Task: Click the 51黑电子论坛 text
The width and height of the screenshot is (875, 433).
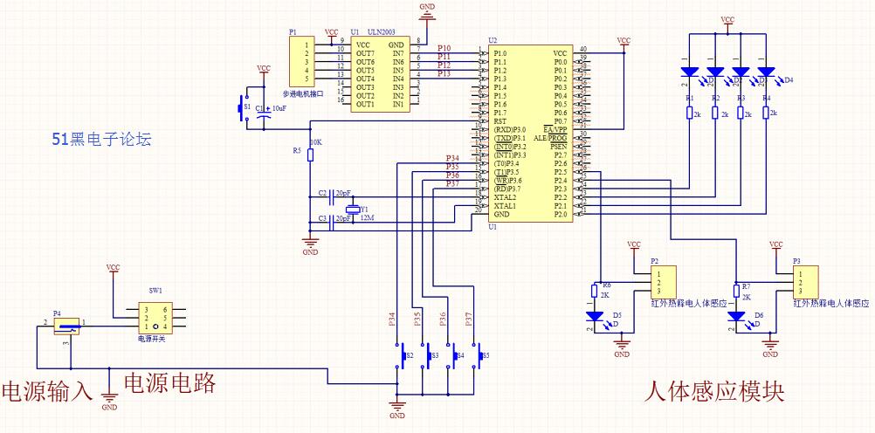Action: pyautogui.click(x=101, y=139)
